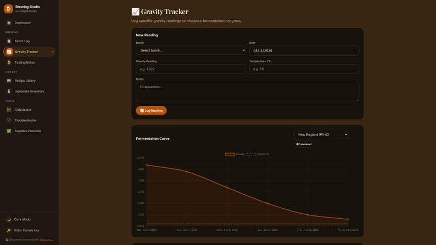Select Gravity Tracker in the sidebar
Screen dimensions: 436x245
pos(29,52)
